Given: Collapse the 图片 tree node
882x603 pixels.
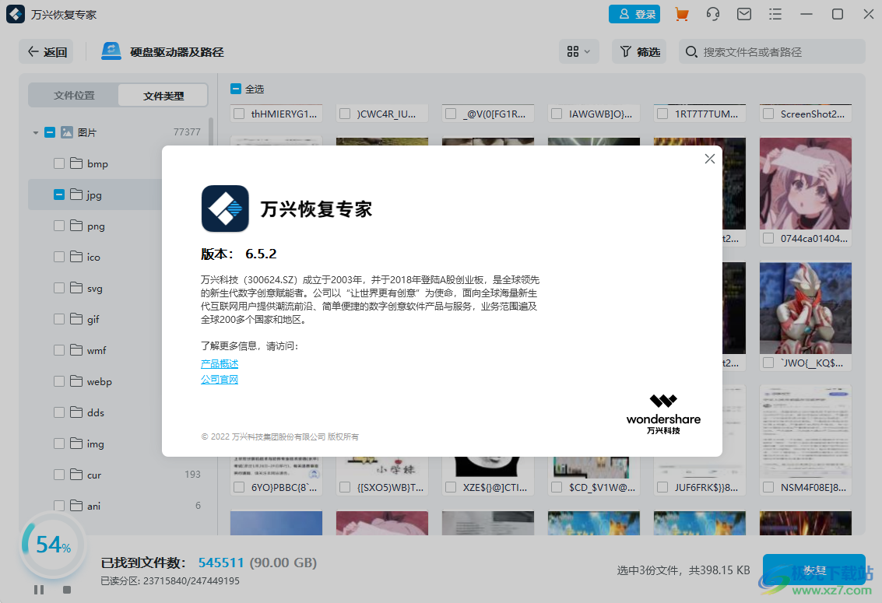Looking at the screenshot, I should point(36,132).
